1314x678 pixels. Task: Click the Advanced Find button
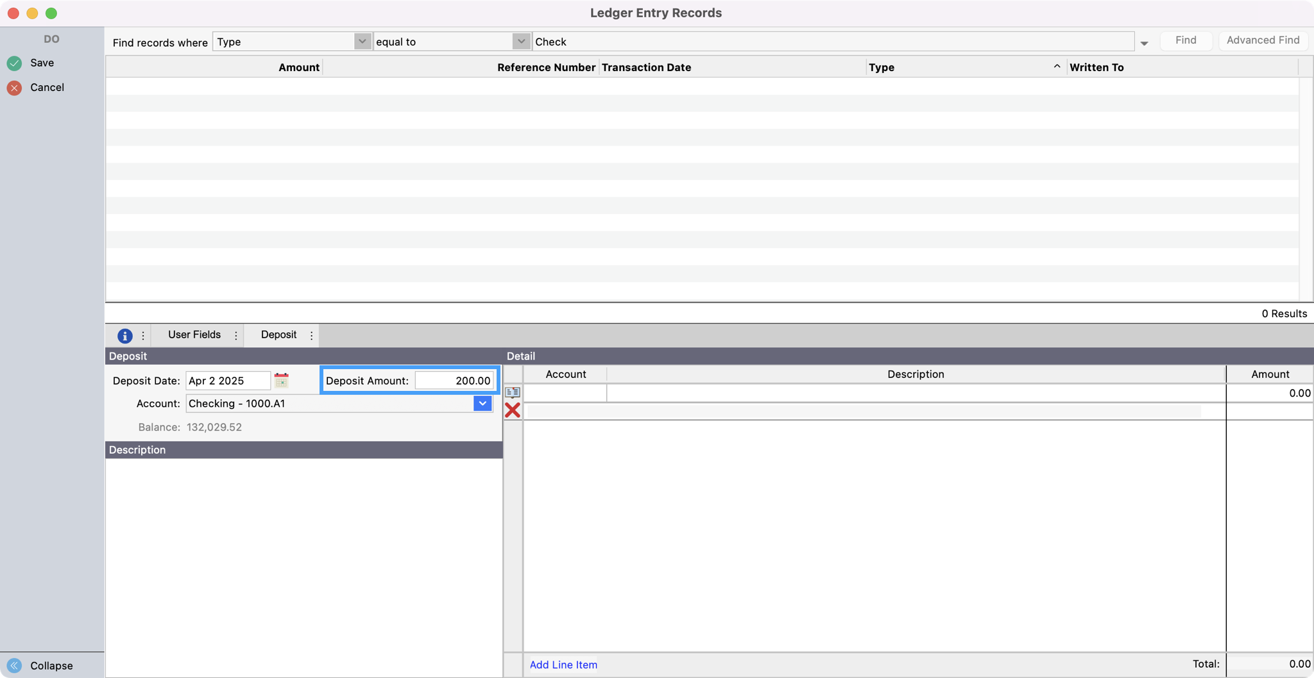point(1263,40)
